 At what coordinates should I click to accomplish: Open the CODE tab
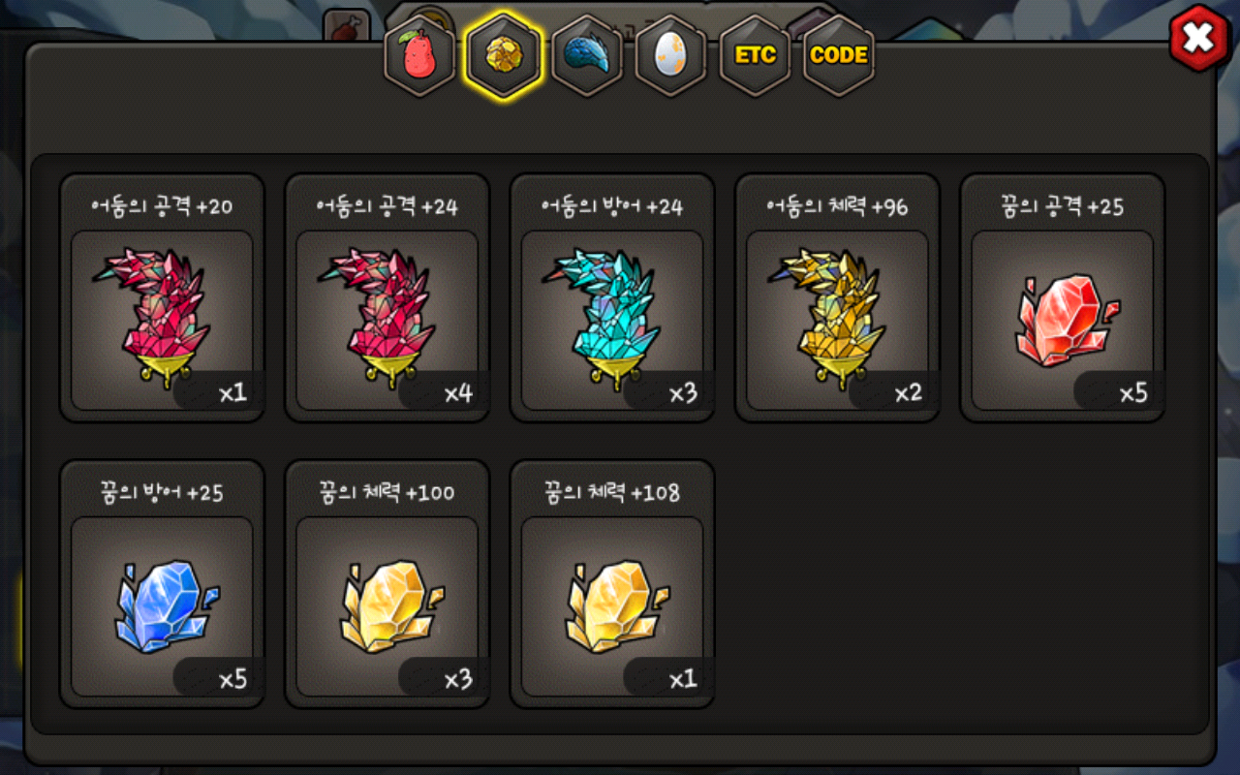pos(838,55)
